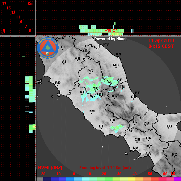Click the 04:15 CEST timestamp

click(x=161, y=46)
